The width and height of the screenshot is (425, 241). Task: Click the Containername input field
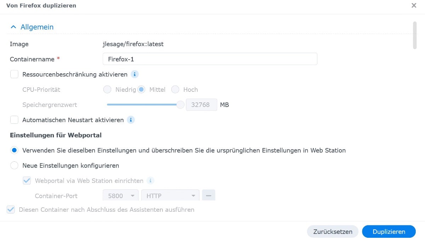(210, 59)
